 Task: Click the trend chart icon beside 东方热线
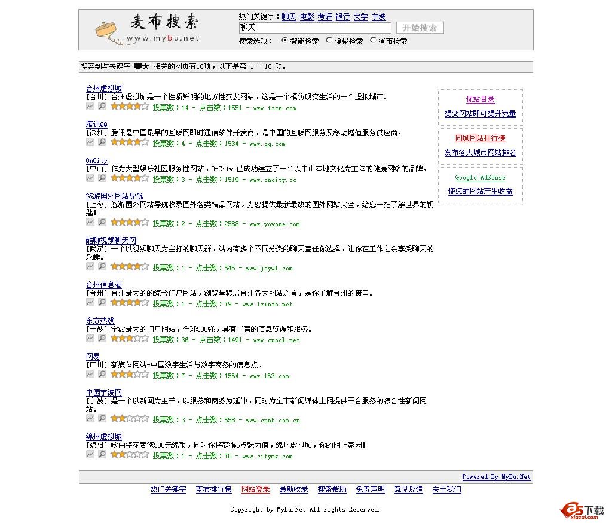[90, 337]
